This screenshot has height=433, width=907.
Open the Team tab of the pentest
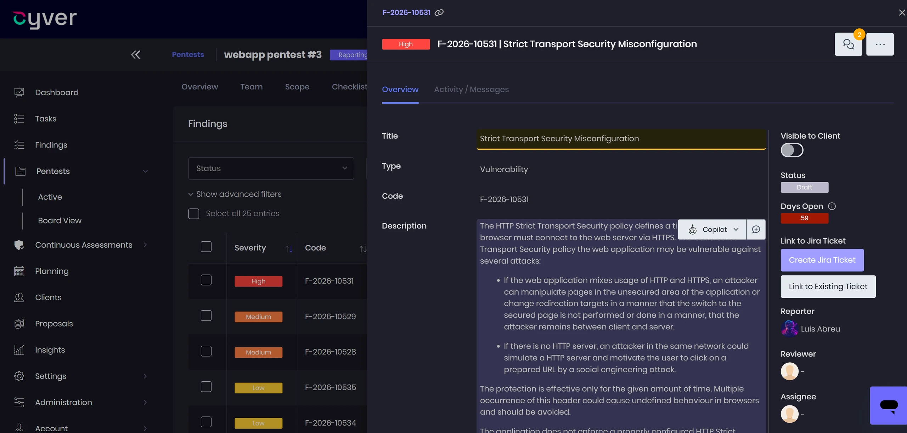coord(252,87)
